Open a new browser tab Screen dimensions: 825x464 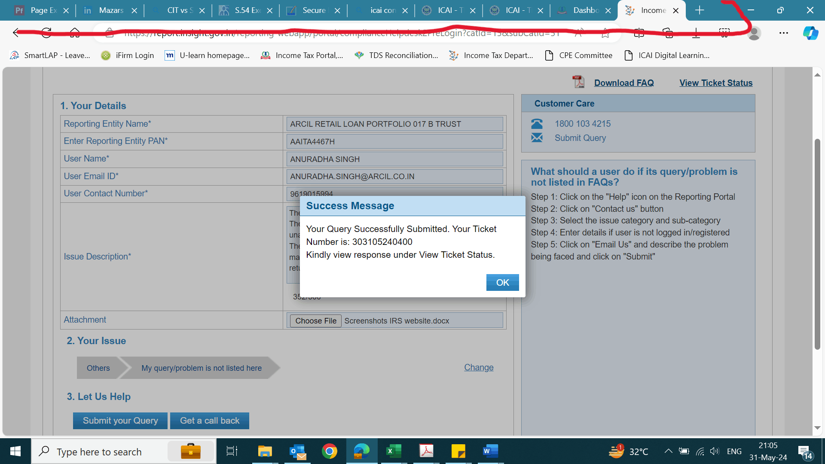point(700,10)
